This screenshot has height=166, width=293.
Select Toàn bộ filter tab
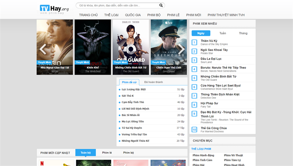(86, 152)
